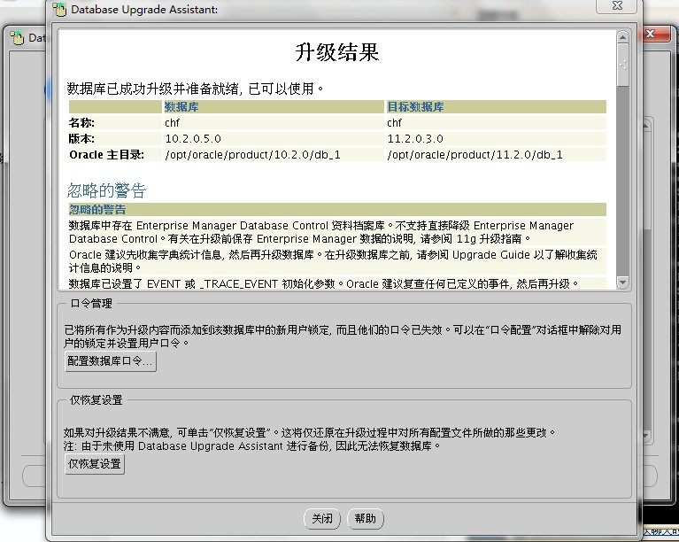Select the 升级结果 heading text
Image resolution: width=679 pixels, height=542 pixels.
(x=337, y=52)
